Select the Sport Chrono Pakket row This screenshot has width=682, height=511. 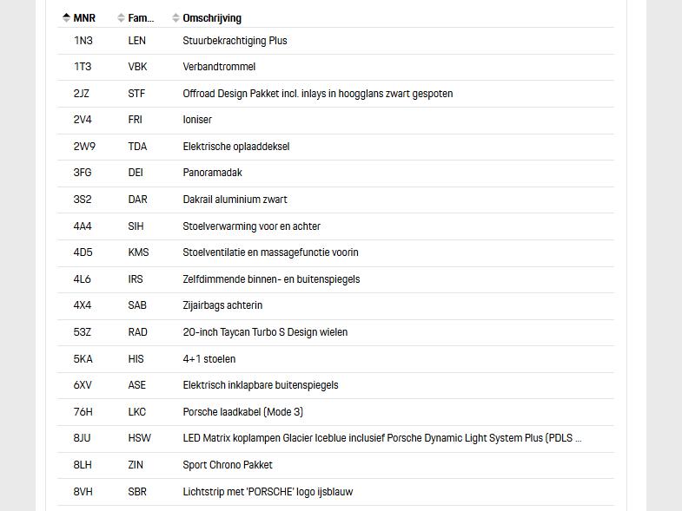[335, 465]
